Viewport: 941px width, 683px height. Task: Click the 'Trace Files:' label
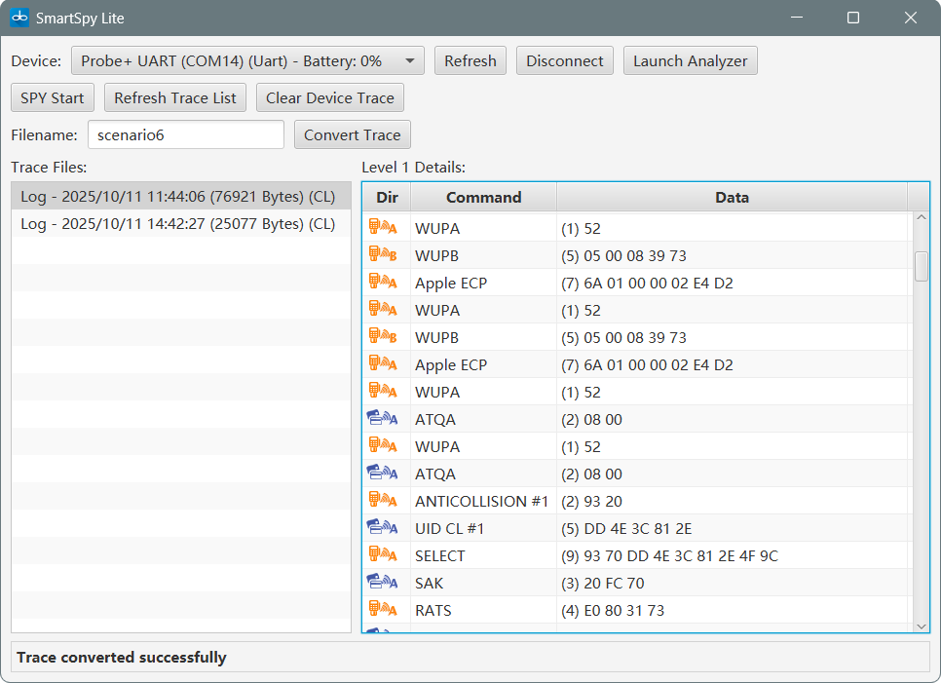tap(49, 167)
